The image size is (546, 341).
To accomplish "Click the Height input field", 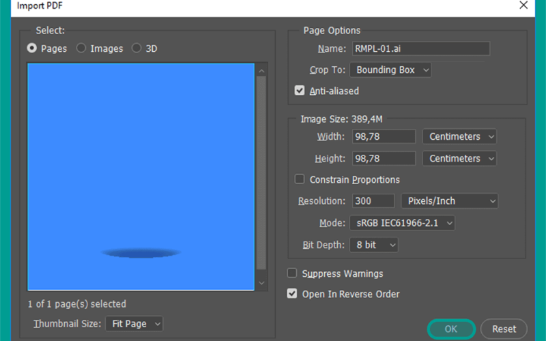I will pos(384,158).
